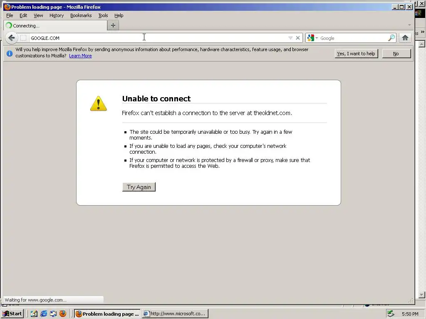
Task: Open the Windows Start button
Action: [x=12, y=314]
